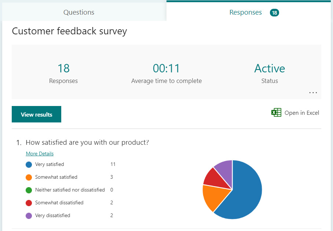333x231 pixels.
Task: Click the Customer feedback survey title
Action: click(69, 31)
